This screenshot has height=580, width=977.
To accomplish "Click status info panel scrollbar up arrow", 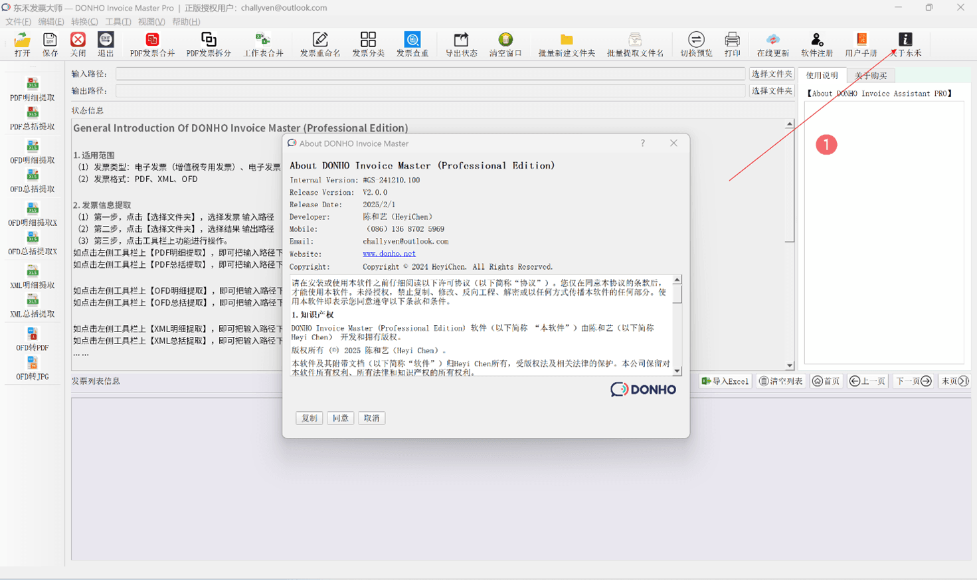I will coord(789,124).
